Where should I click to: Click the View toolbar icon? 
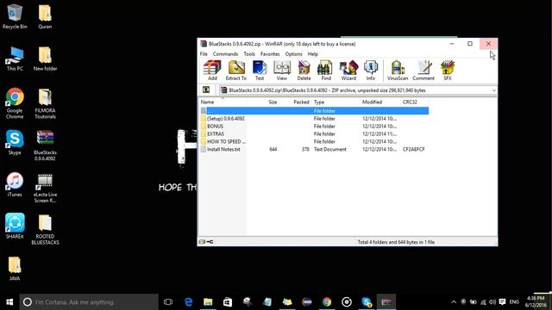[282, 71]
